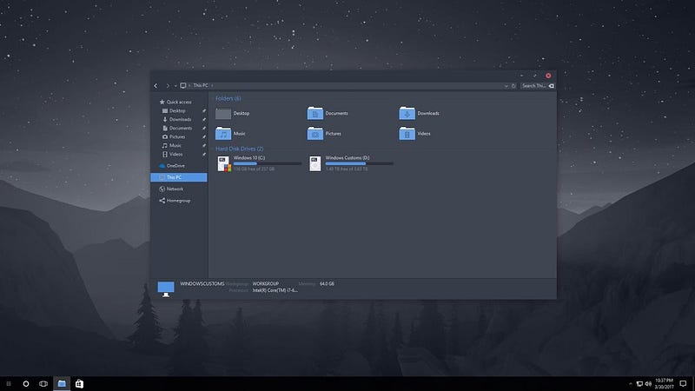The height and width of the screenshot is (391, 695).
Task: Select the Windows 10 (C:) drive icon
Action: [224, 163]
